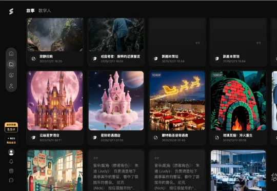This screenshot has height=191, width=277.
Task: Click the type icon beside 星际奇遇酒店
Action: click(95, 138)
